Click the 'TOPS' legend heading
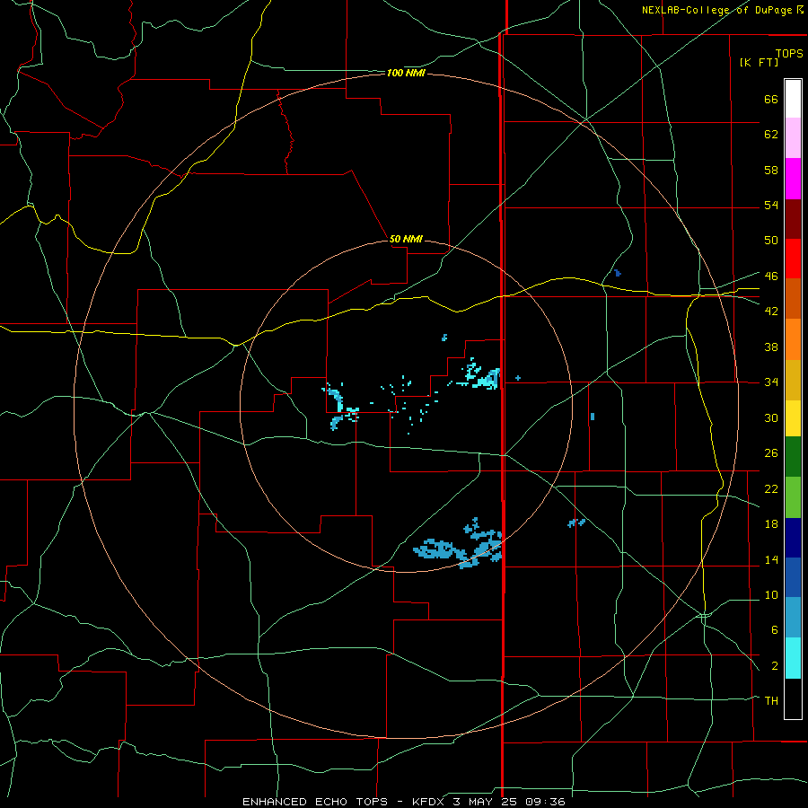Screen dimensions: 808x808 (789, 53)
